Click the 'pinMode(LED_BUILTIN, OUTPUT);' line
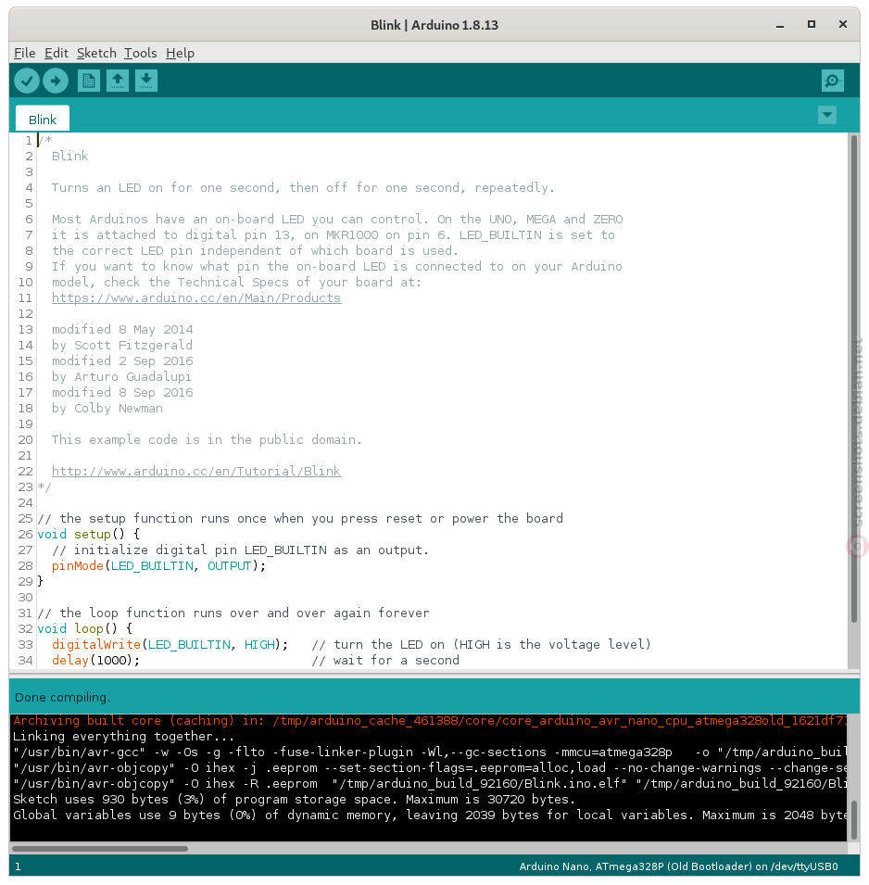869x885 pixels. click(158, 566)
